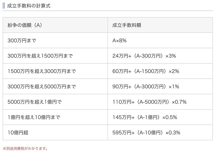The width and height of the screenshot is (220, 158).
Task: Select the 595万円+（A-10億円）×0.3% formula
Action: pos(146,133)
